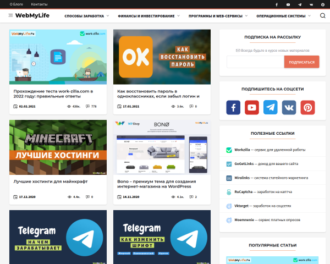
Task: Open RuCaptcha заработок на каптча link
Action: pos(263,192)
